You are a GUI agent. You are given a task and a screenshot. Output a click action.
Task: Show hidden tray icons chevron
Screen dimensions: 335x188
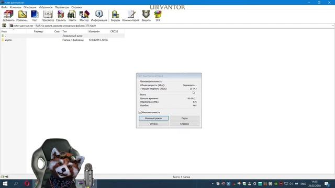click(213, 184)
